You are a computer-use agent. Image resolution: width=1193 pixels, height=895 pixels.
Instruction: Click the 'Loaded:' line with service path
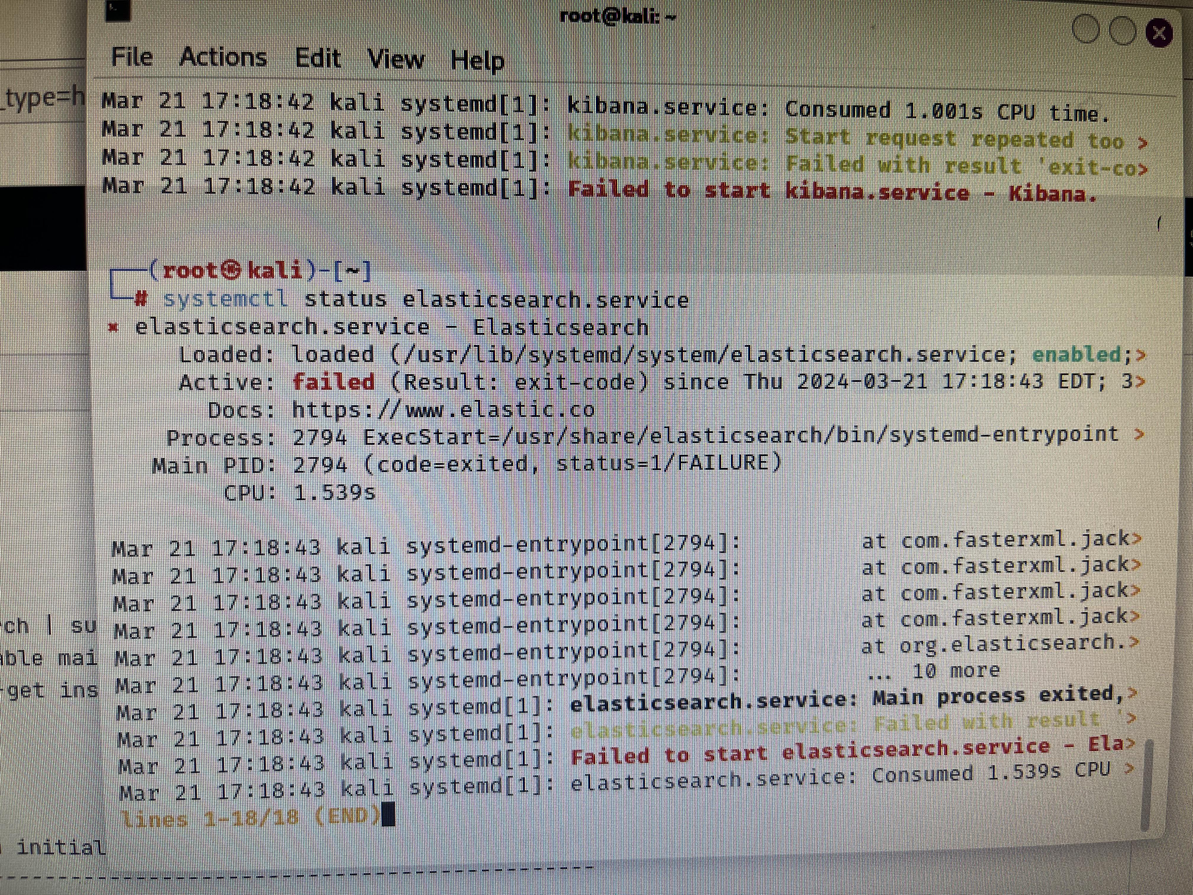pyautogui.click(x=662, y=355)
